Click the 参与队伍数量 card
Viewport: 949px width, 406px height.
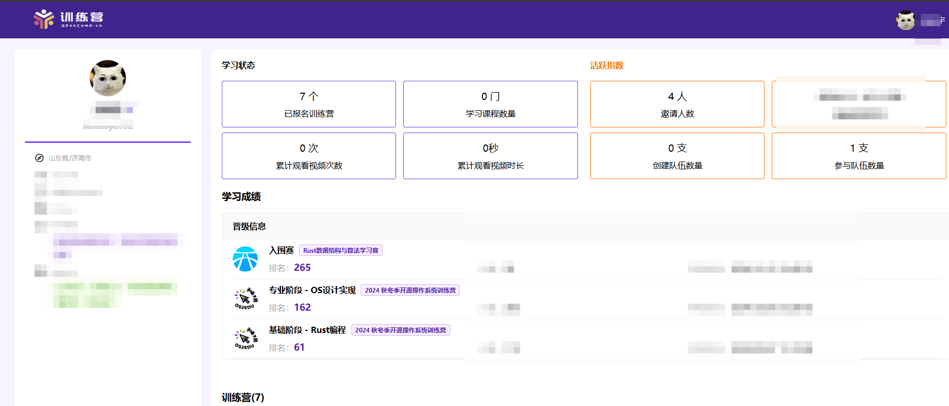tap(859, 156)
